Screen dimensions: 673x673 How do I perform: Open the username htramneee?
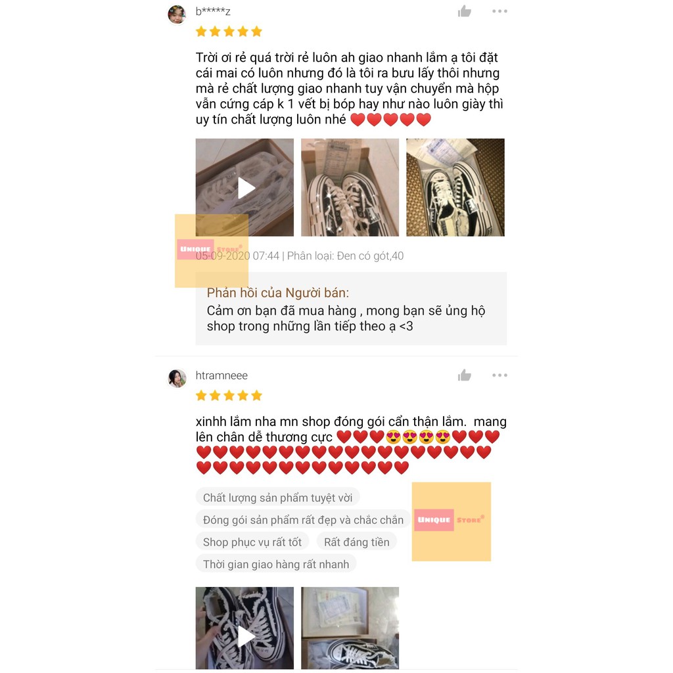[221, 375]
